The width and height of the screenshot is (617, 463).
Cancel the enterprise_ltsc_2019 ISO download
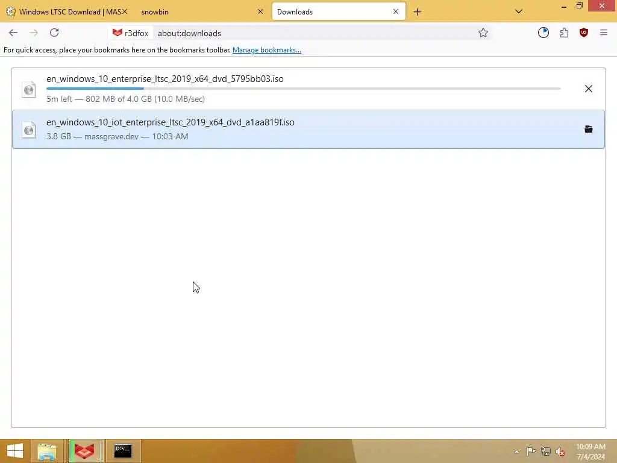pyautogui.click(x=588, y=89)
